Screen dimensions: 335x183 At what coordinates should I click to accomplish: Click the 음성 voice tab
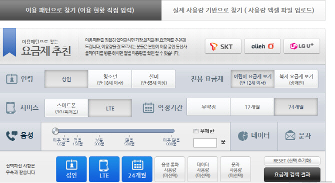pos(20,136)
